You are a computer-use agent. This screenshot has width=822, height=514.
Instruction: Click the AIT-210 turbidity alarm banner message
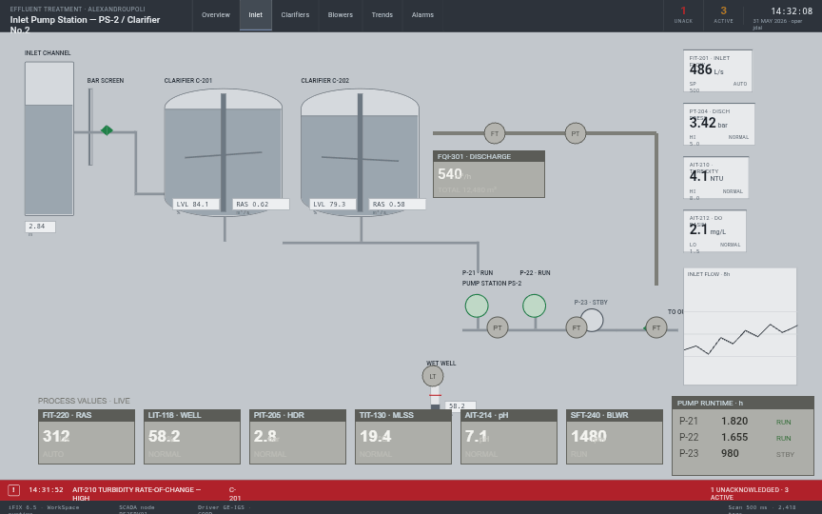coord(137,494)
